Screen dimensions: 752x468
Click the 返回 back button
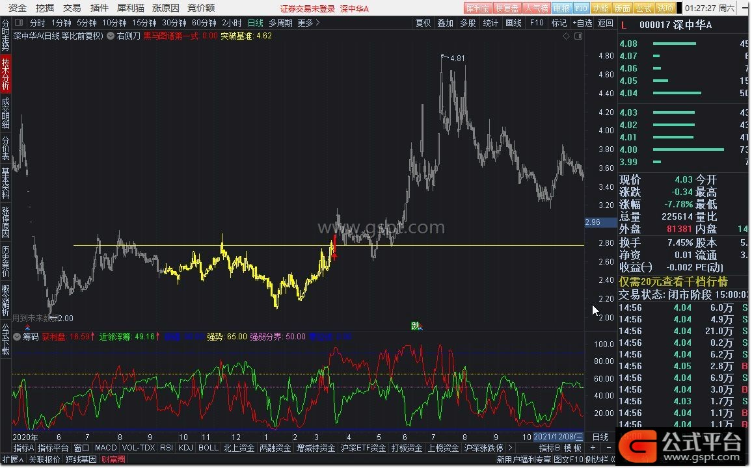pos(605,23)
